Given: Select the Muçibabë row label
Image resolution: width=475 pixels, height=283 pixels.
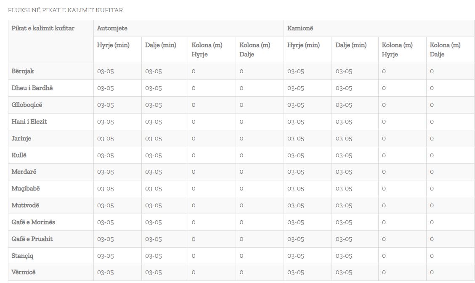Looking at the screenshot, I should 26,188.
